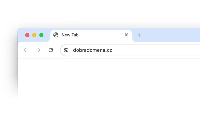Enter full screen with the green button
The height and width of the screenshot is (114, 200).
tap(41, 35)
